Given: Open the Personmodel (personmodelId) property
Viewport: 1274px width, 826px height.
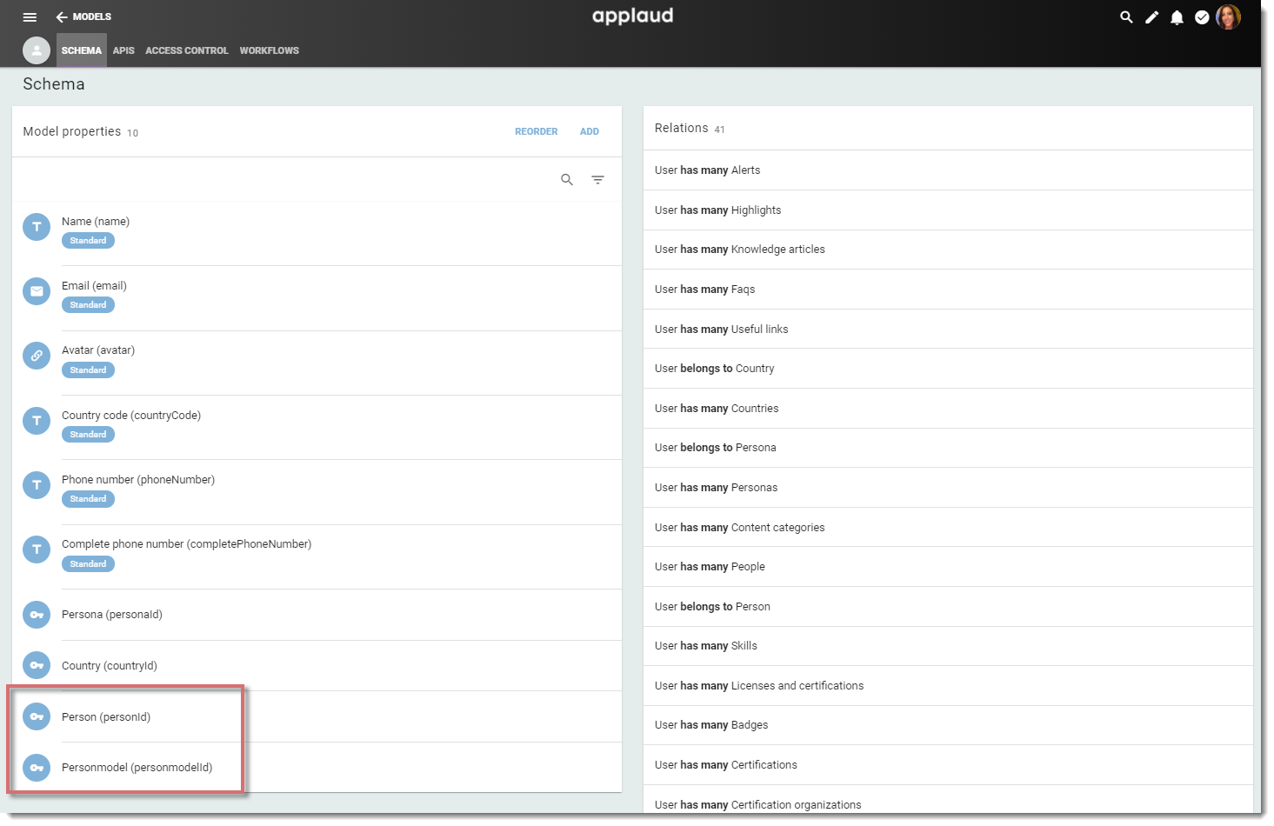Looking at the screenshot, I should [x=137, y=768].
